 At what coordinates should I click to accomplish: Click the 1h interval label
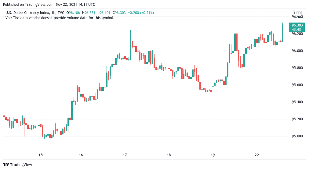53,13
